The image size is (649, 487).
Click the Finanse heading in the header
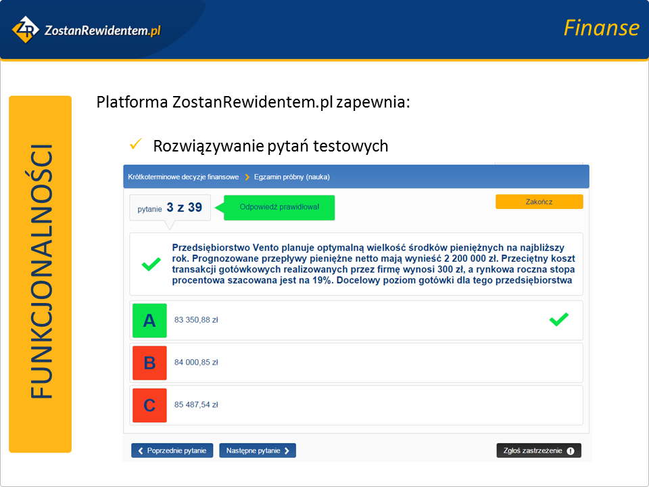tap(600, 28)
